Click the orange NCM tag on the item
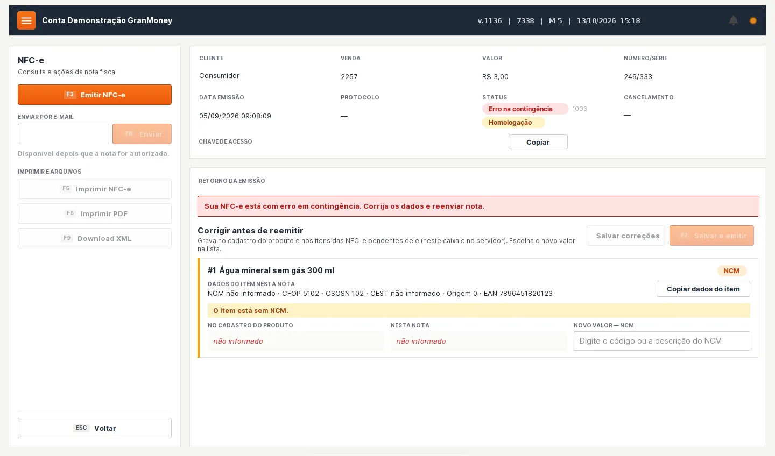775x456 pixels. 731,271
